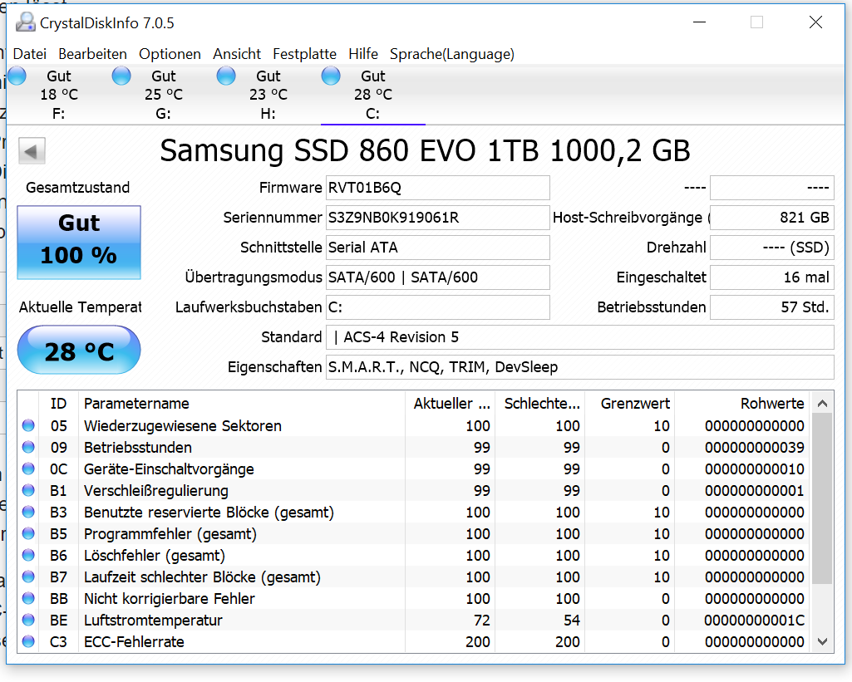
Task: Select drive G: status icon
Action: coord(121,76)
